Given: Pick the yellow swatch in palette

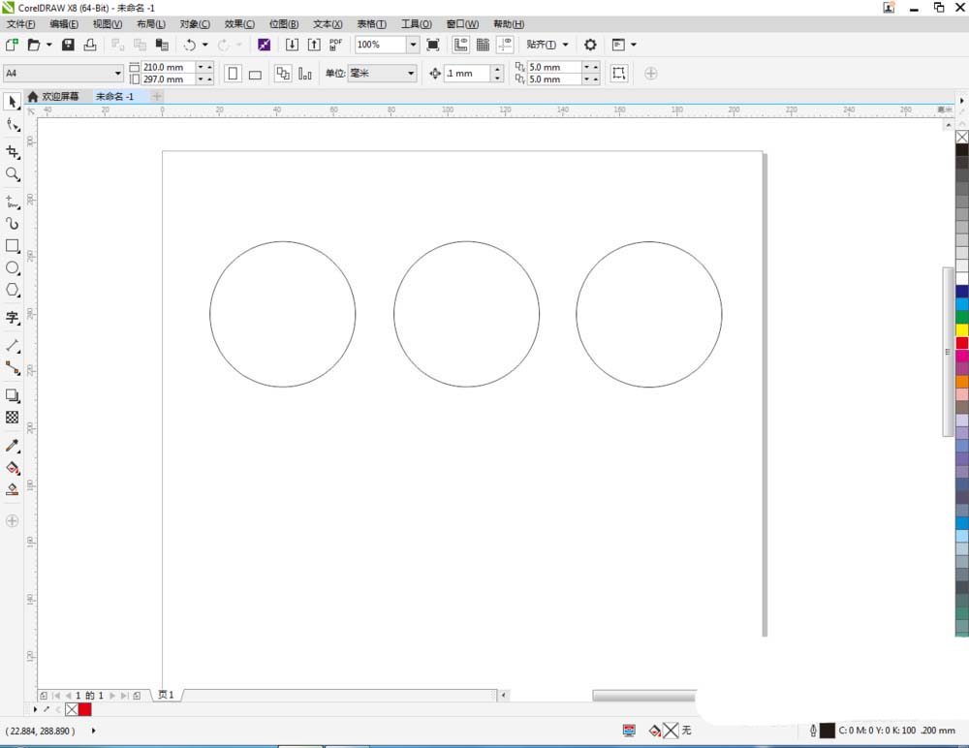Looking at the screenshot, I should pos(961,329).
